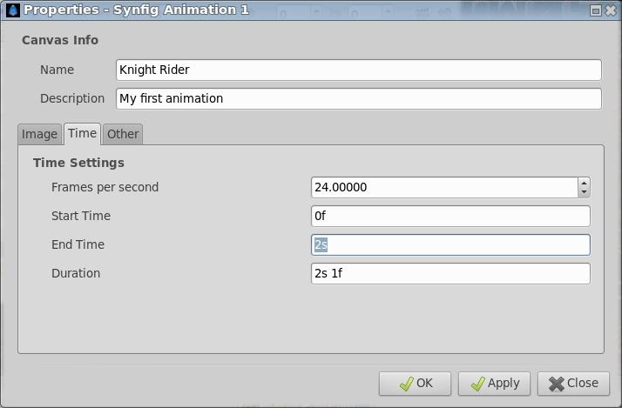Maximize the Properties dialog window
The width and height of the screenshot is (622, 408).
point(595,10)
